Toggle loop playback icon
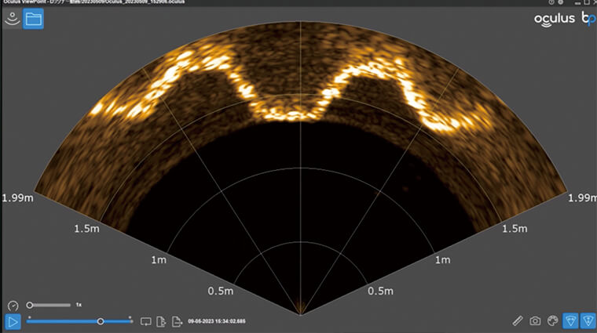Viewport: 597px width, 333px height. pyautogui.click(x=145, y=321)
